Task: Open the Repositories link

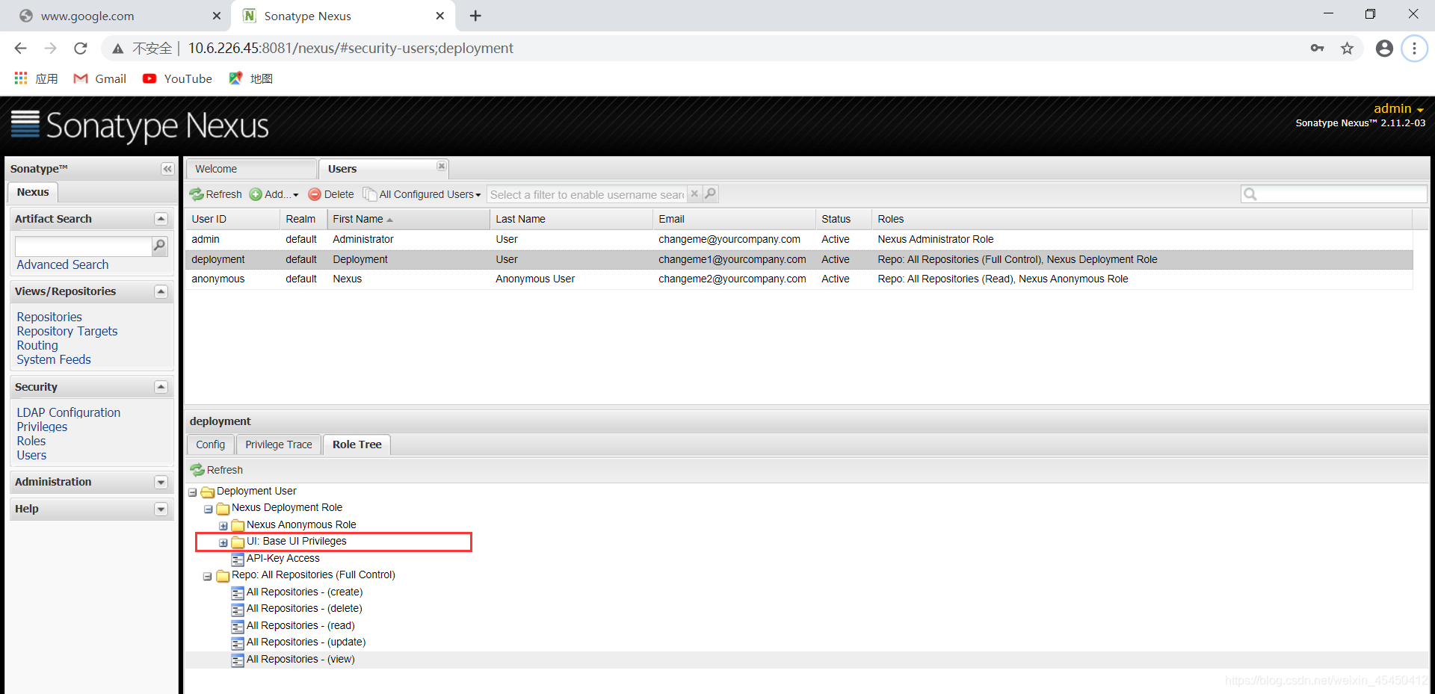Action: [49, 317]
